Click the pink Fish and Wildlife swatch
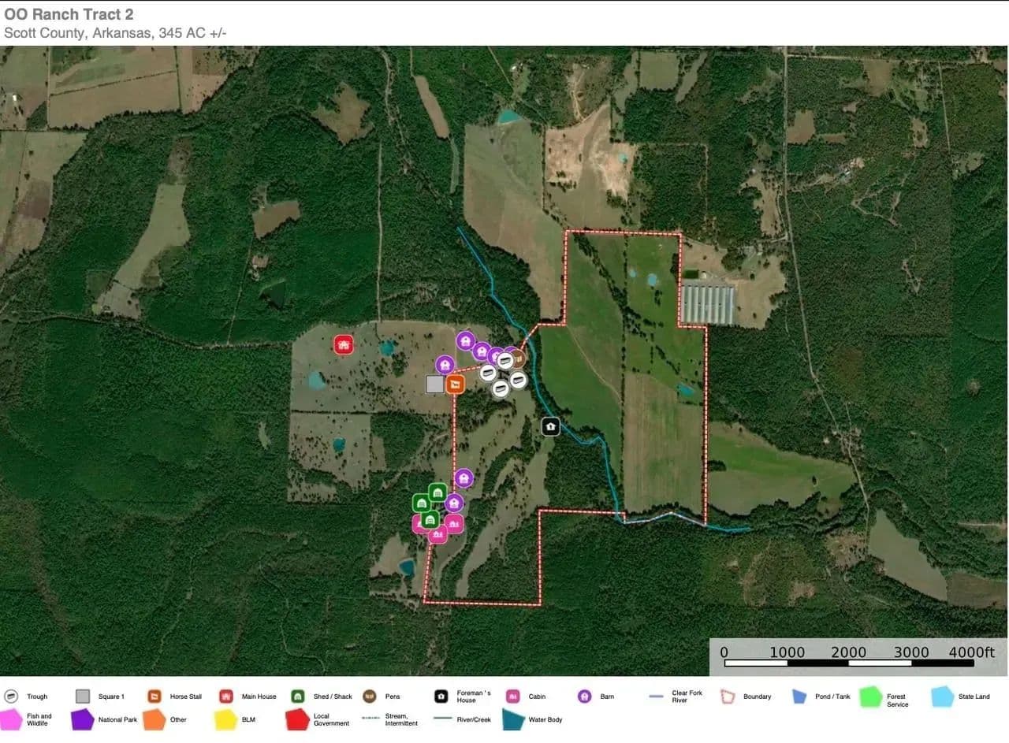 pyautogui.click(x=11, y=719)
